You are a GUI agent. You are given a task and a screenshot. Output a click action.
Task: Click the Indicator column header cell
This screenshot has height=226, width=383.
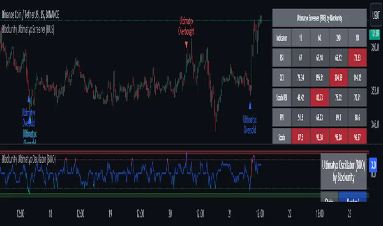[281, 38]
